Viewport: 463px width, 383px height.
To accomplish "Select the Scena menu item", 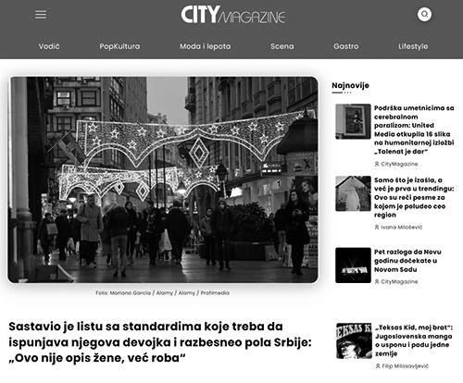I will pos(282,46).
